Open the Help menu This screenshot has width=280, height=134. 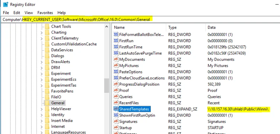(x=62, y=13)
